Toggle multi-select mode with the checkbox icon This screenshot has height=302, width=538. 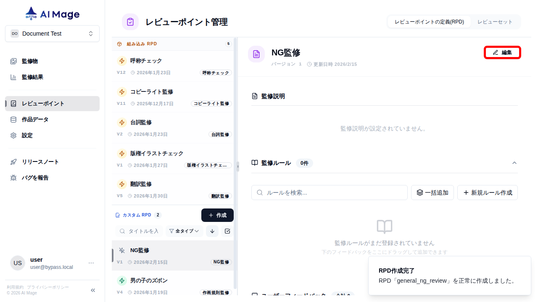(x=227, y=231)
